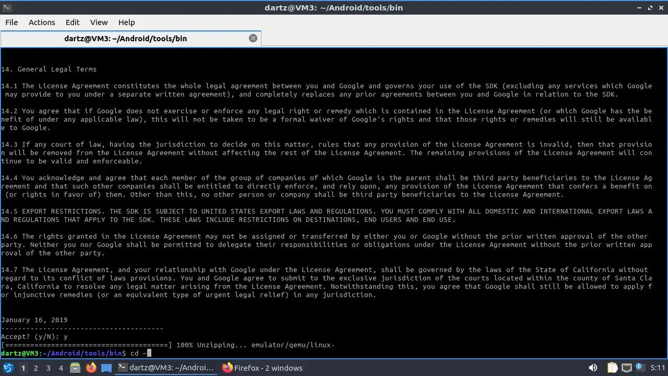Open the clipboard manager tray icon

[x=612, y=368]
